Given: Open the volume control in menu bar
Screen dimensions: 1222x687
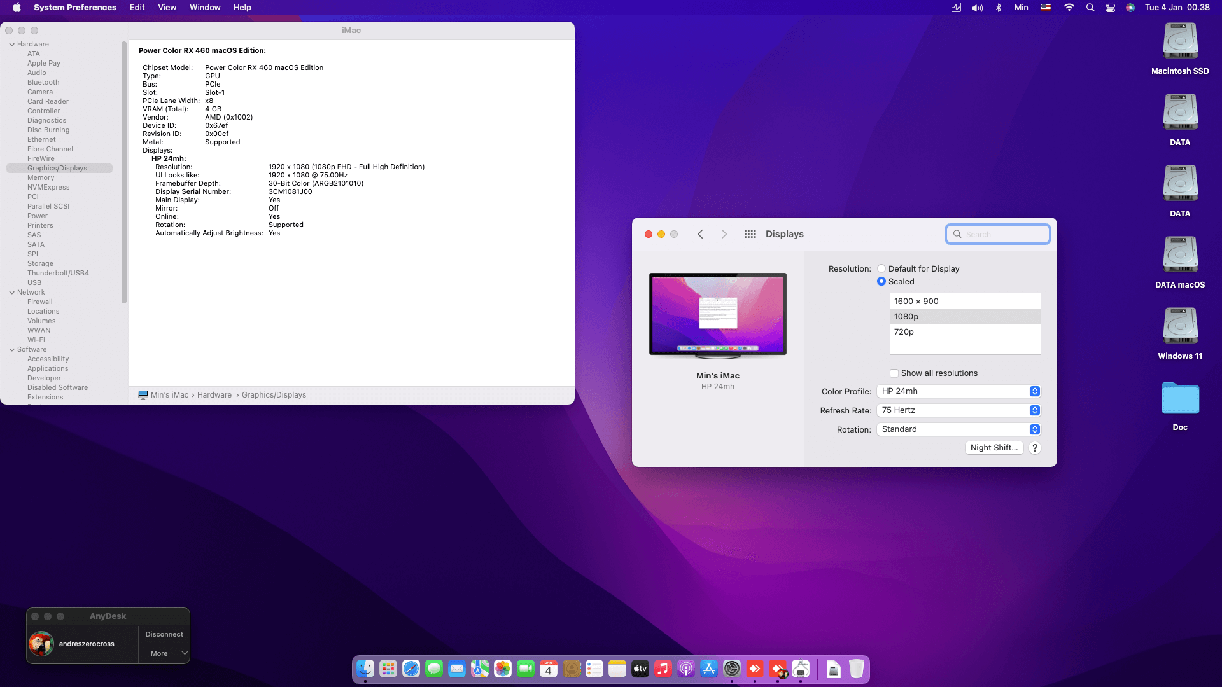Looking at the screenshot, I should (x=977, y=8).
